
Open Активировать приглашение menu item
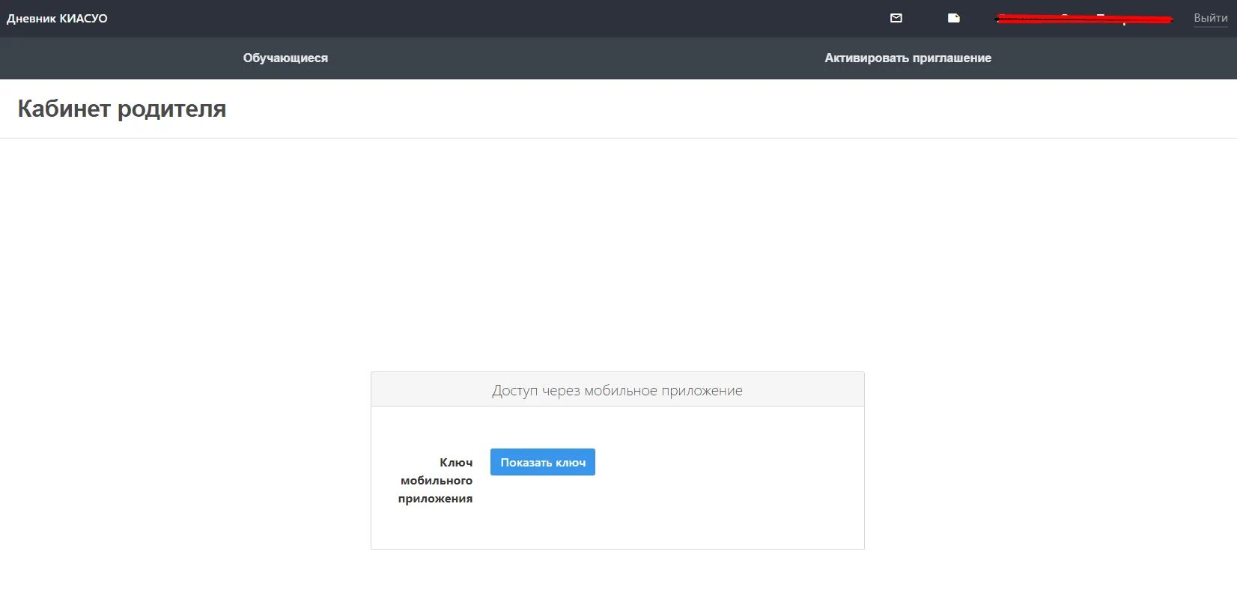click(908, 58)
